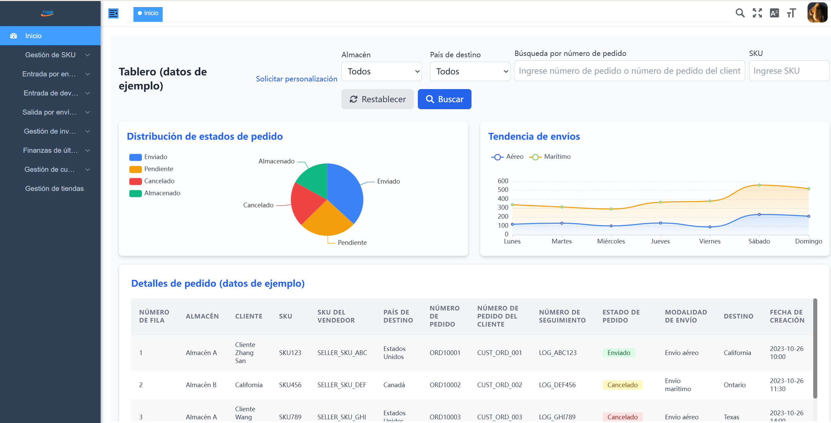This screenshot has height=423, width=831.
Task: Click the font size icon
Action: click(x=791, y=13)
